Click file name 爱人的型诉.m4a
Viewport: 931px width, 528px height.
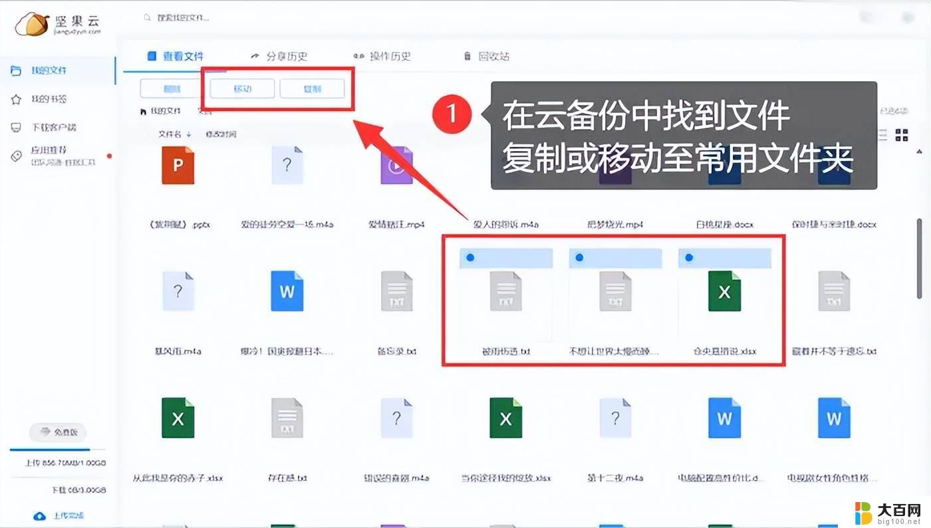pyautogui.click(x=505, y=224)
